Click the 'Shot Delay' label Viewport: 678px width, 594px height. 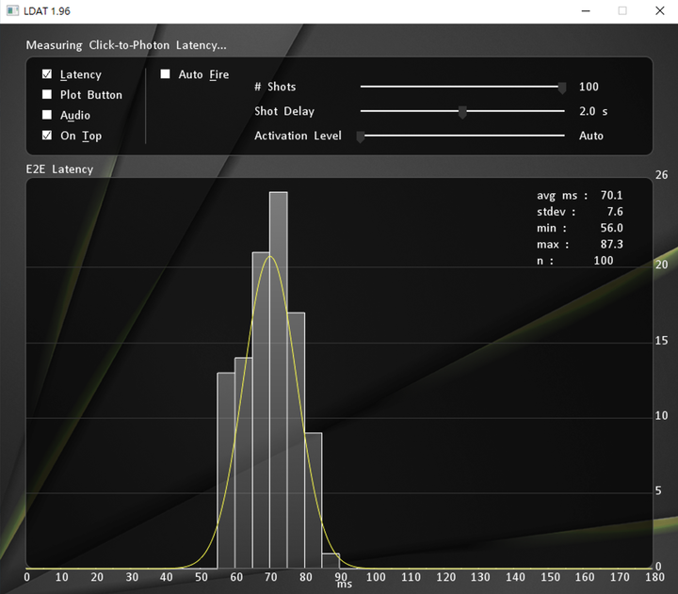[284, 111]
